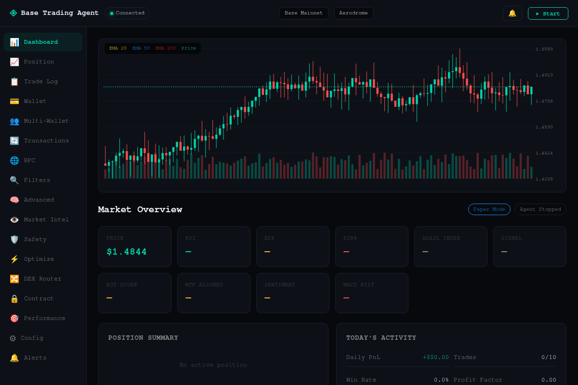This screenshot has height=385, width=578.
Task: Click the notification bell icon in header
Action: pyautogui.click(x=512, y=13)
